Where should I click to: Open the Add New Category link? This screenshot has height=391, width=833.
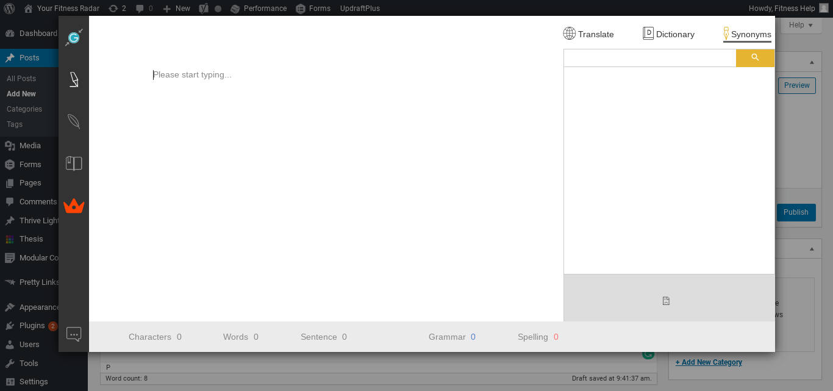point(709,362)
